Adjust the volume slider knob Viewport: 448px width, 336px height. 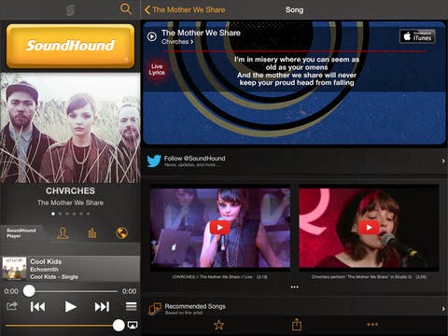coord(119,326)
